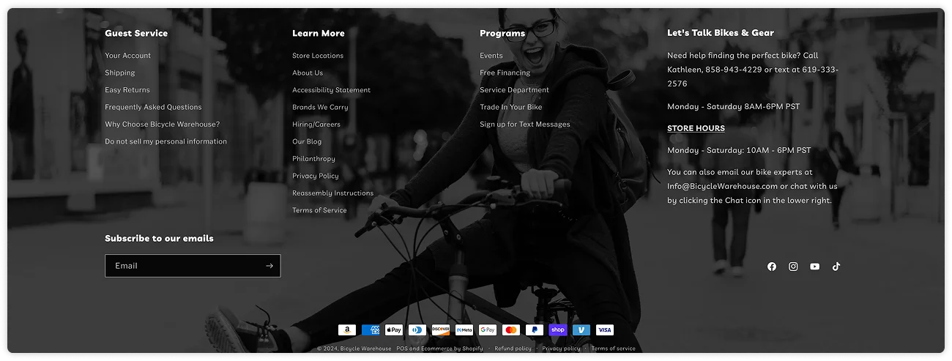Open the TikTok social icon
This screenshot has width=952, height=361.
(836, 267)
